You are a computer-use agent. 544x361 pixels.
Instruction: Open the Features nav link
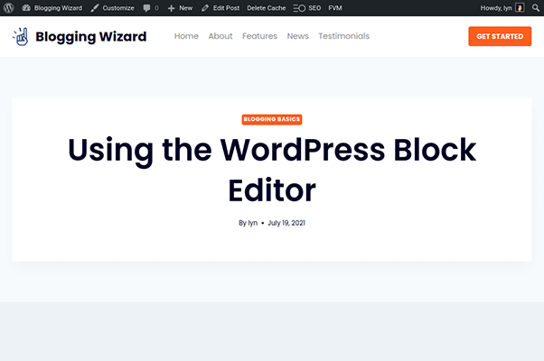coord(259,36)
